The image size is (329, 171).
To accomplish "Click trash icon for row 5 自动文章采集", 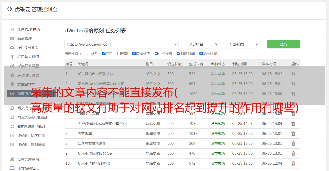I will (x=293, y=114).
